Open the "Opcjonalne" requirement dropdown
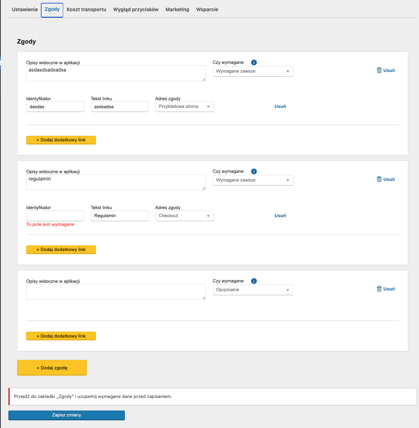This screenshot has height=428, width=419. [253, 290]
